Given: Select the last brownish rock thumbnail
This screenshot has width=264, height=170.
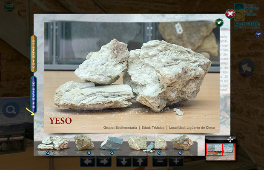Looking at the screenshot, I should click(x=182, y=142).
